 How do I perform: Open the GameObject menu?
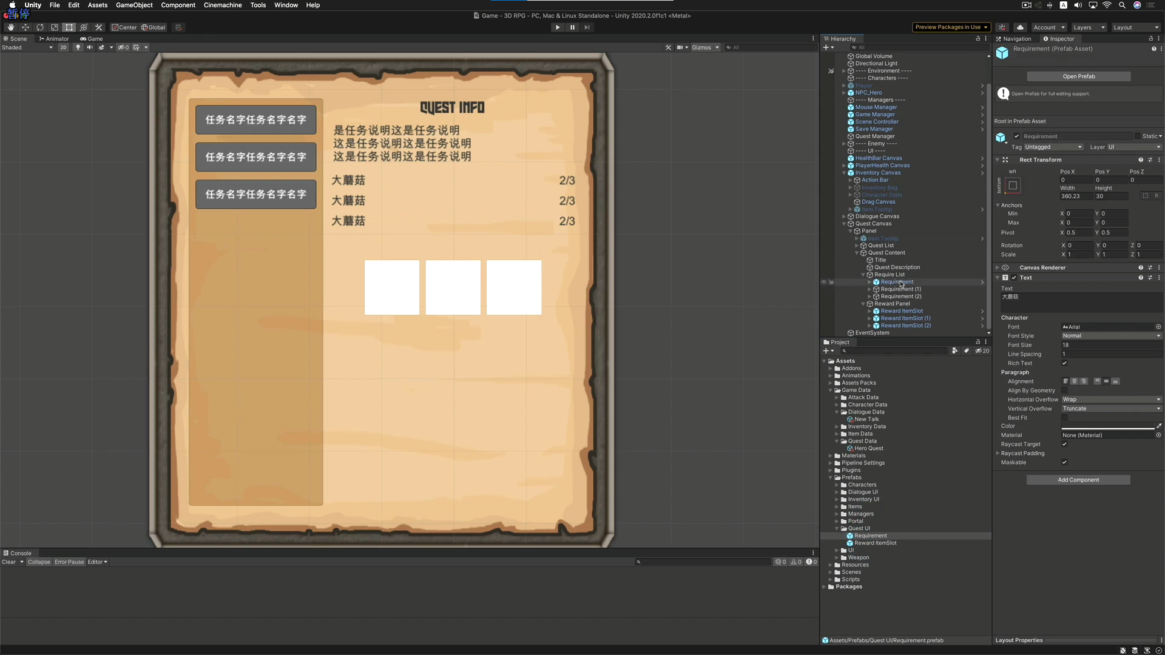point(133,5)
